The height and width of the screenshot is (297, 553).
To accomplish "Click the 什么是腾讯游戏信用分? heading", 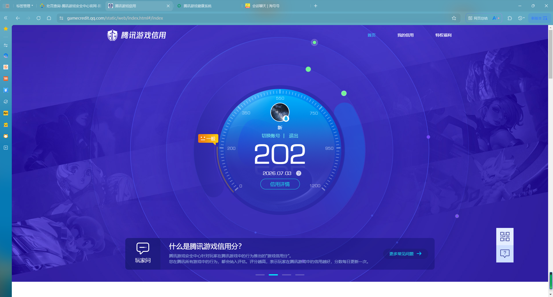I will (205, 246).
